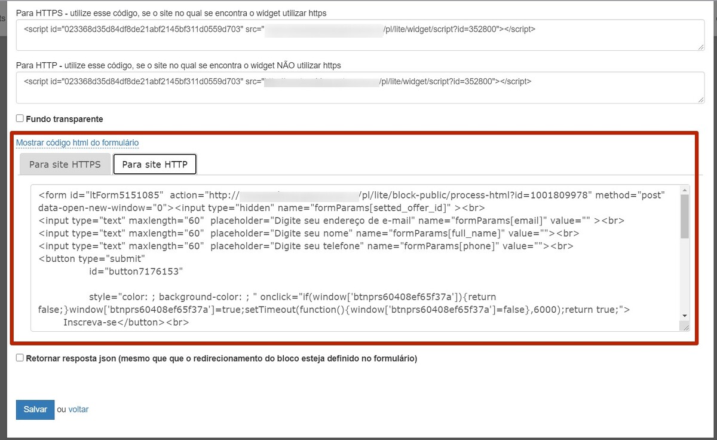Check the Retornar resposta json option
This screenshot has width=717, height=440.
click(20, 357)
